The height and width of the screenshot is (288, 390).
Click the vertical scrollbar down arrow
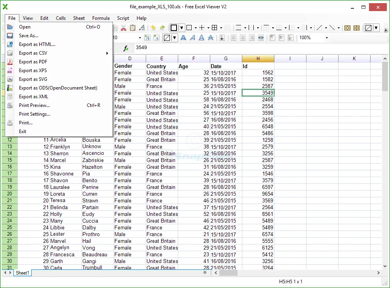click(385, 266)
